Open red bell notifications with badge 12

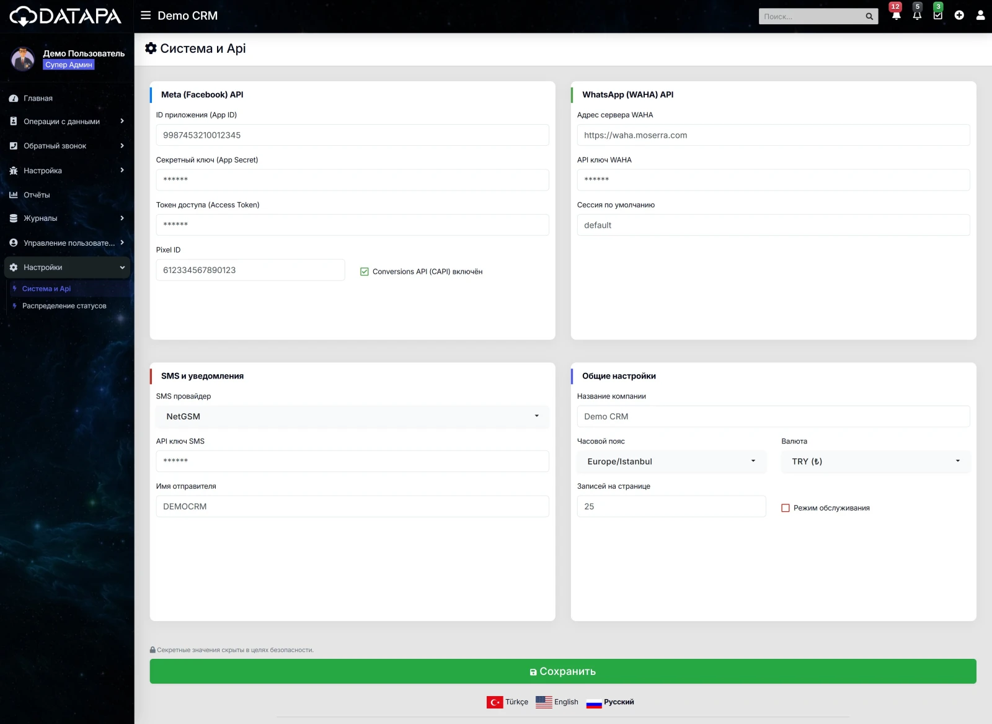click(896, 15)
